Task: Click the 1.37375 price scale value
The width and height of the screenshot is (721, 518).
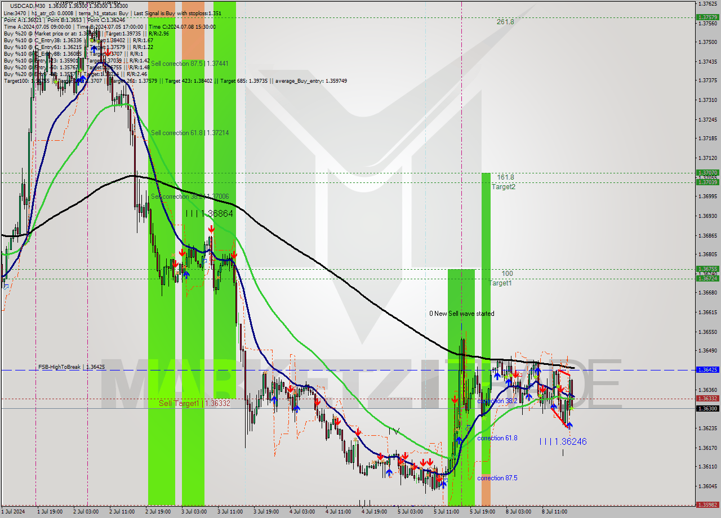Action: click(x=707, y=81)
